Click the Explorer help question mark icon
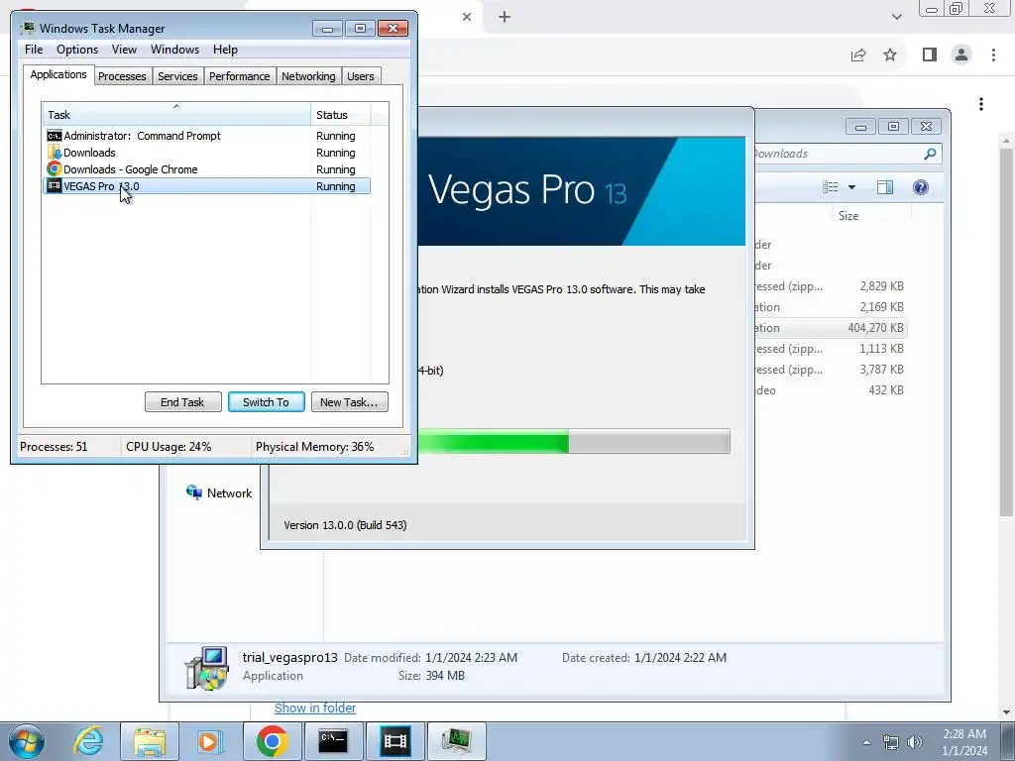Image resolution: width=1015 pixels, height=761 pixels. point(921,187)
